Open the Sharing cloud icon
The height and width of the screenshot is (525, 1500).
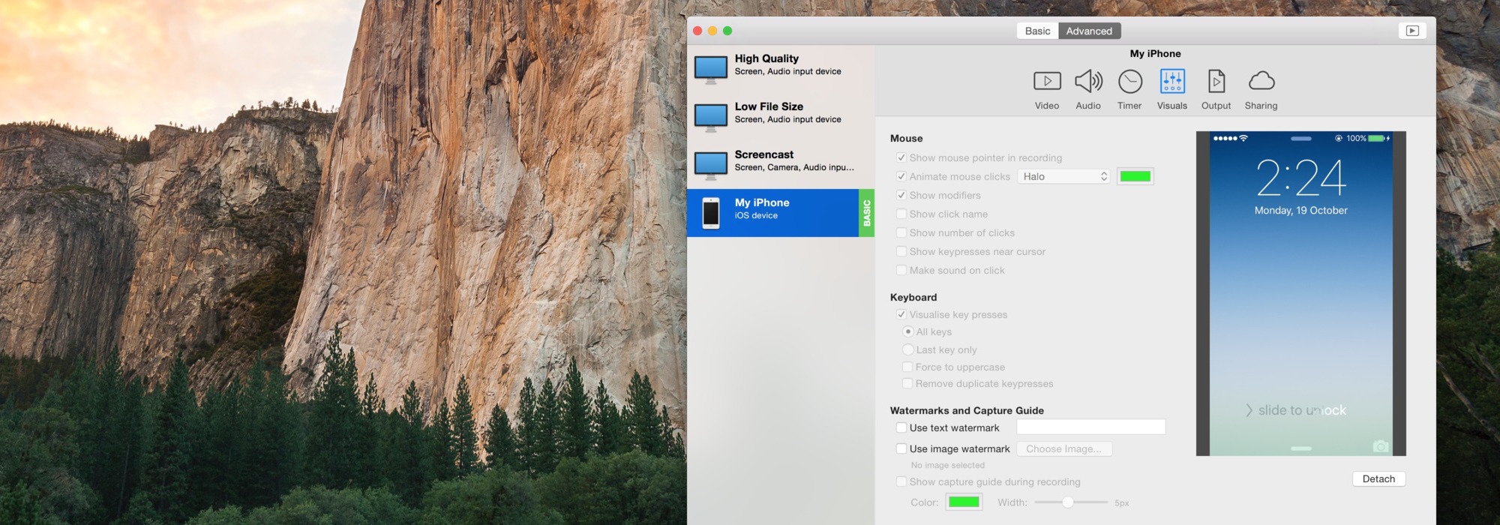pyautogui.click(x=1261, y=81)
